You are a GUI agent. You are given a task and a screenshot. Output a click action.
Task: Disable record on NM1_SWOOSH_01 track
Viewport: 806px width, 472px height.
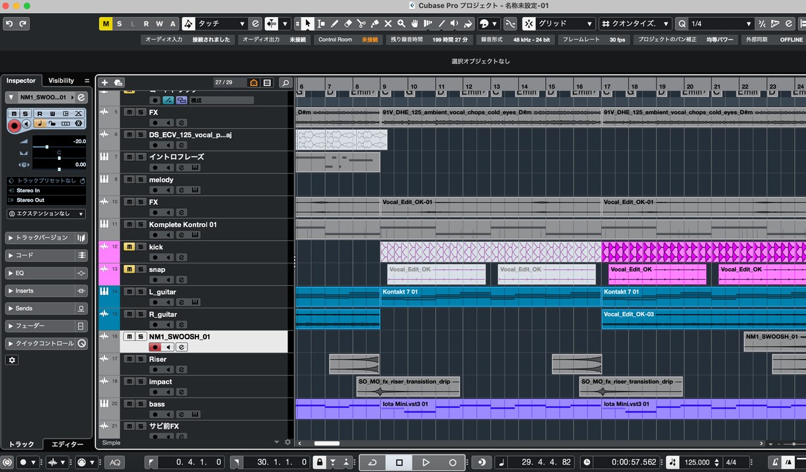[155, 347]
